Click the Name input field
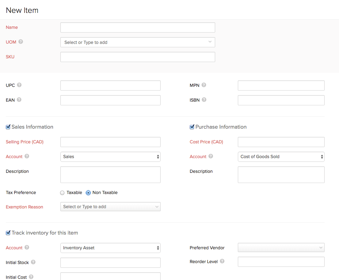 [138, 27]
